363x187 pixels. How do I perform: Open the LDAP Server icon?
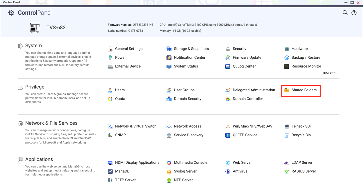tap(287, 162)
